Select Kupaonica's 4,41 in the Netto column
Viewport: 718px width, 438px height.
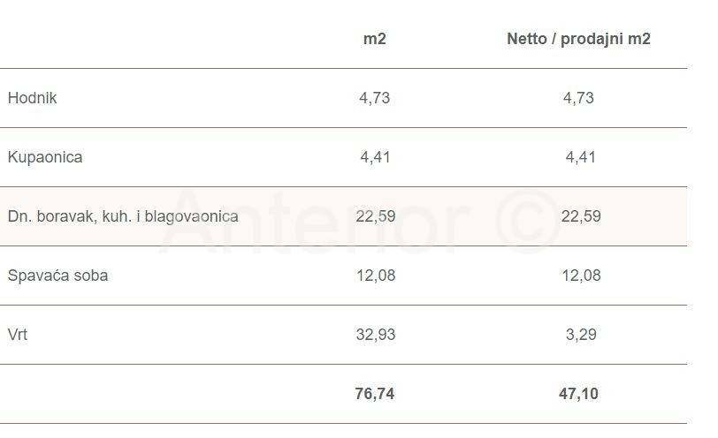[x=578, y=157]
